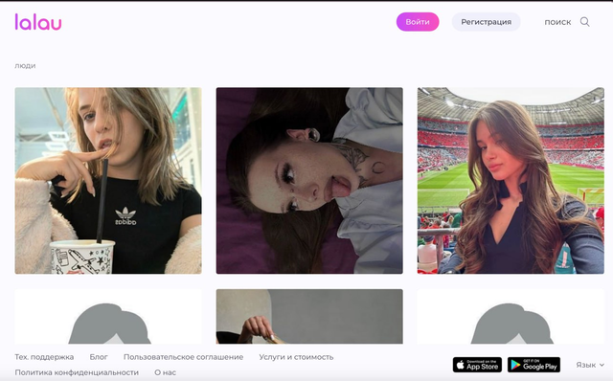613x381 pixels.
Task: Open profile photo at the stadium
Action: pyautogui.click(x=511, y=181)
